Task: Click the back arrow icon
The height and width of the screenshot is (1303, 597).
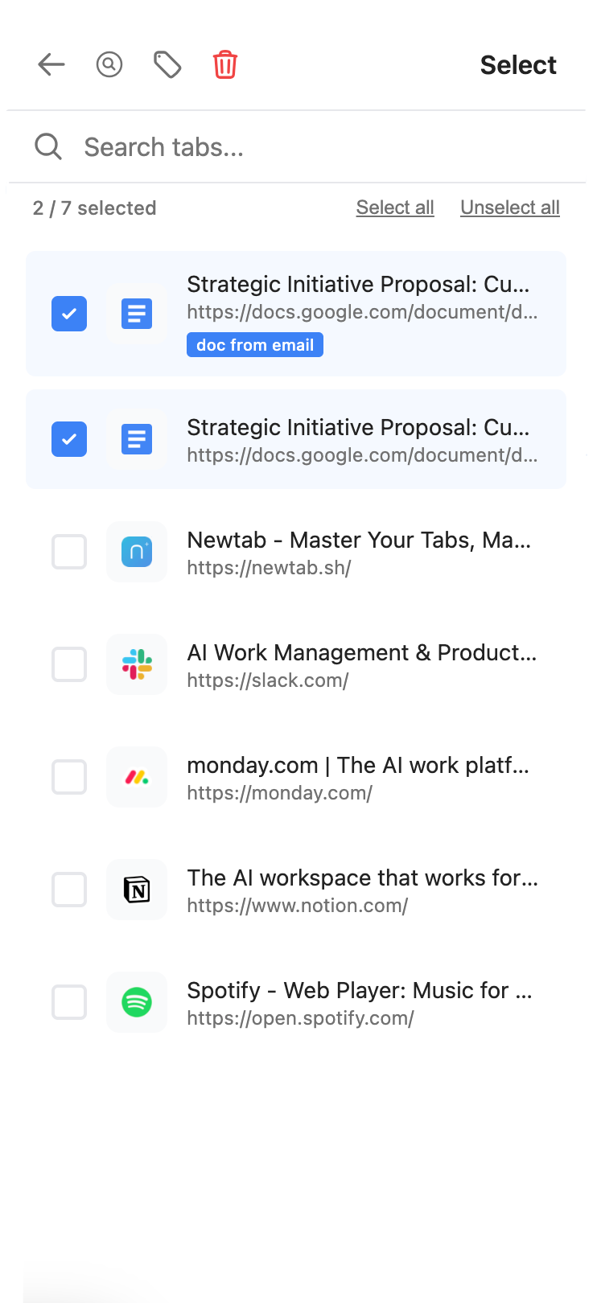Action: pos(51,64)
